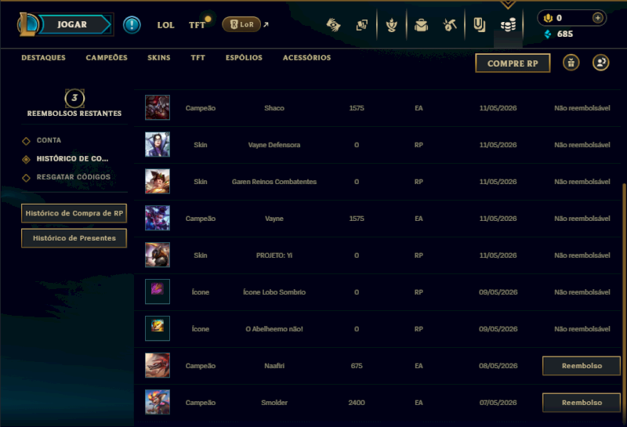Select RESGATAR CÓDIGOS in the sidebar

click(73, 177)
